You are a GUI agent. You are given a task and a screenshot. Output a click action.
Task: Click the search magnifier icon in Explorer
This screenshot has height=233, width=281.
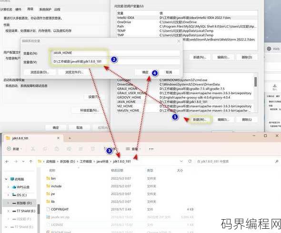point(277,161)
